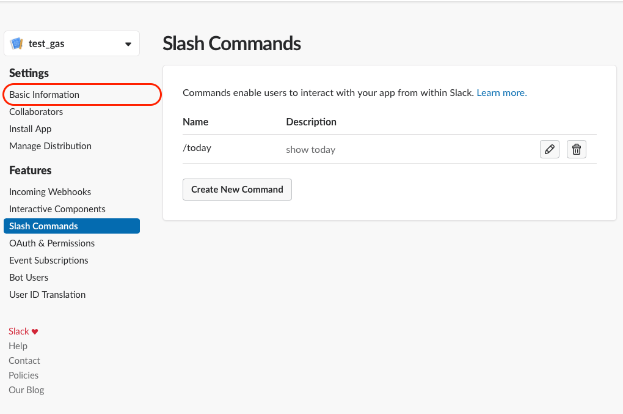Open the Help footer link
This screenshot has width=623, height=414.
pos(18,346)
